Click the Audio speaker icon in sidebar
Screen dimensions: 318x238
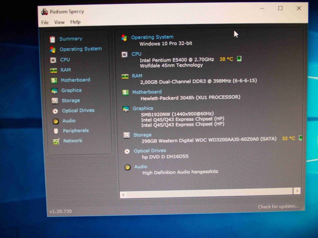[x=56, y=121]
